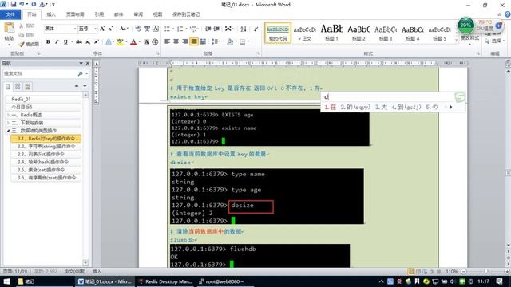Click the Word Help question mark icon
The height and width of the screenshot is (287, 511).
pyautogui.click(x=508, y=14)
